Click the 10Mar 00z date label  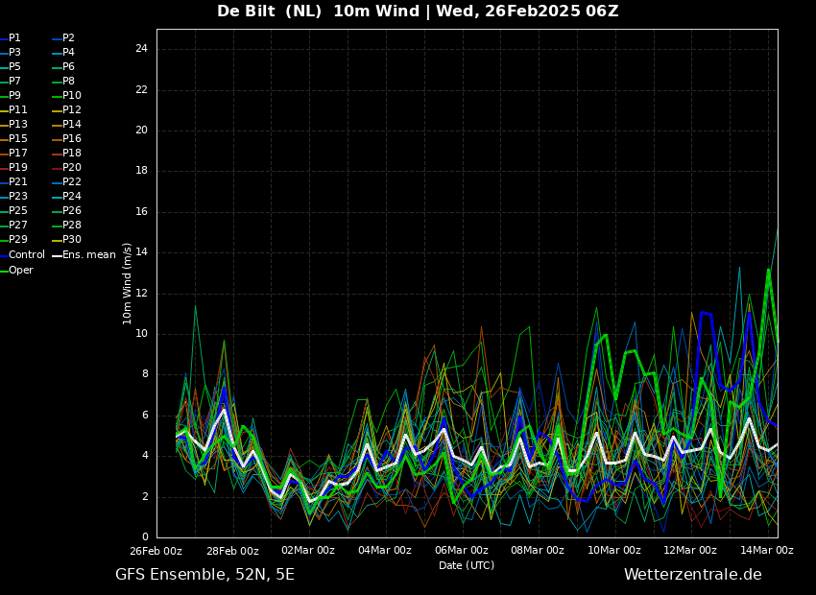[x=614, y=550]
